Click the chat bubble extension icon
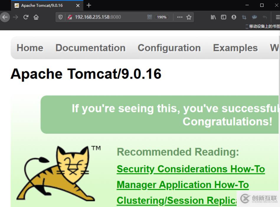This screenshot has height=207, width=280. (x=254, y=17)
